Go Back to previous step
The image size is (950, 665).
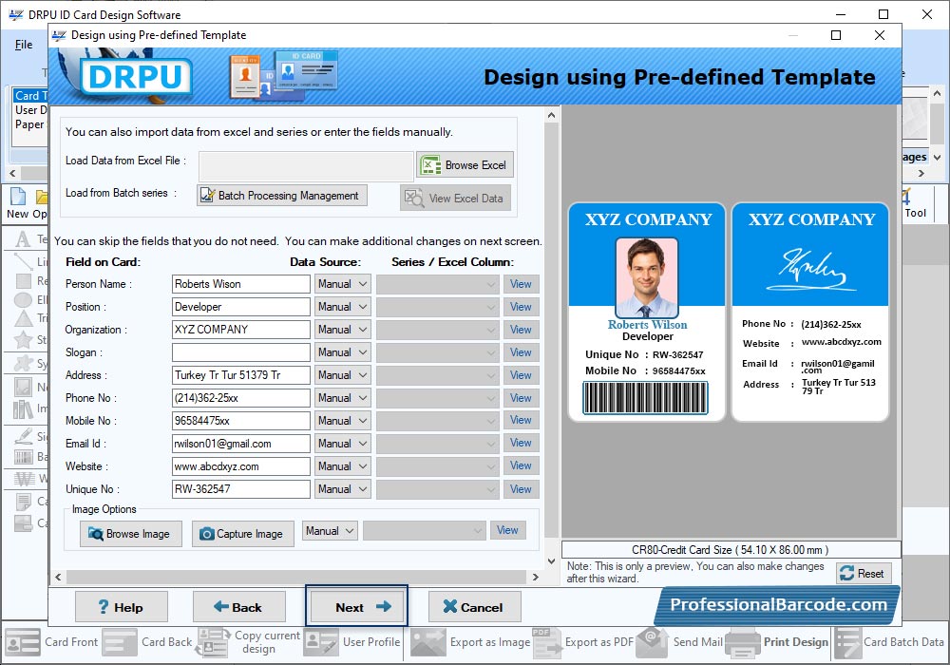[238, 607]
